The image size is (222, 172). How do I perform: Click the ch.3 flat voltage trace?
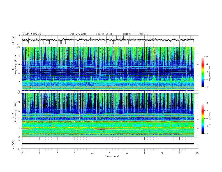(108, 144)
